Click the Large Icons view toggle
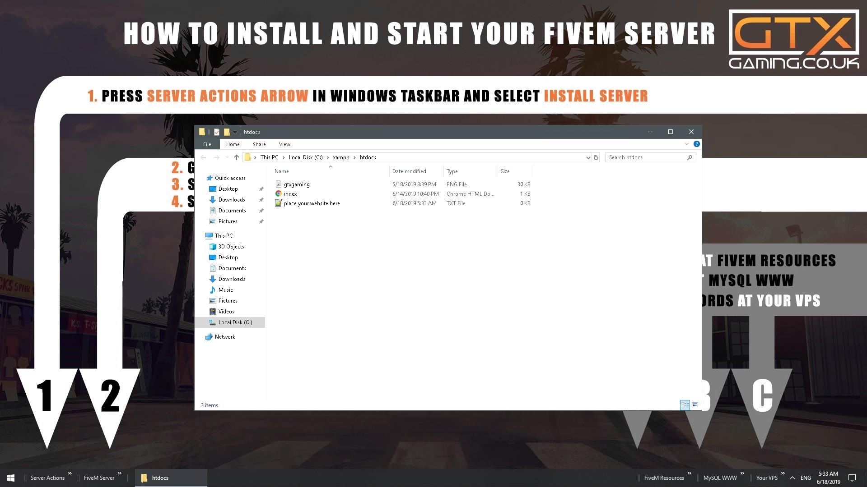 pos(695,404)
